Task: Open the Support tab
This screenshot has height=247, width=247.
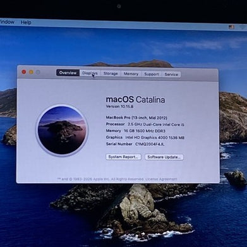Action: 152,74
